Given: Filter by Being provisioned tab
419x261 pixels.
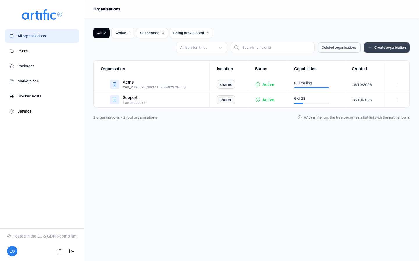Looking at the screenshot, I should click(x=191, y=33).
